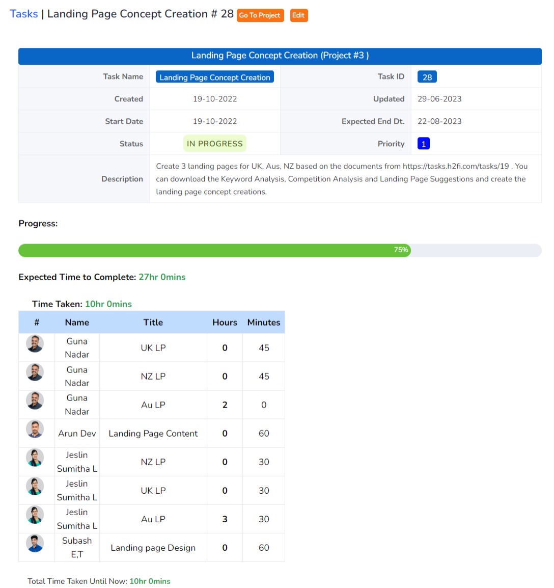The height and width of the screenshot is (588, 554).
Task: Click the Landing Page Concept Creation name badge
Action: pyautogui.click(x=214, y=77)
